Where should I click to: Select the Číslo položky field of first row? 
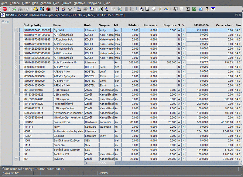tap(37, 30)
